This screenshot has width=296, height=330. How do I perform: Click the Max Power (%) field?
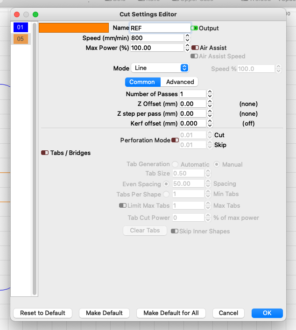[157, 48]
